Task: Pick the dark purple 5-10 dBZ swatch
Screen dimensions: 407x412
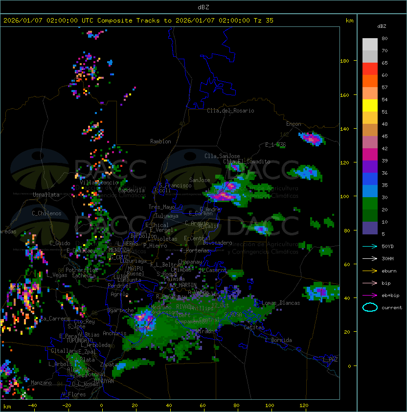Action: pyautogui.click(x=370, y=228)
